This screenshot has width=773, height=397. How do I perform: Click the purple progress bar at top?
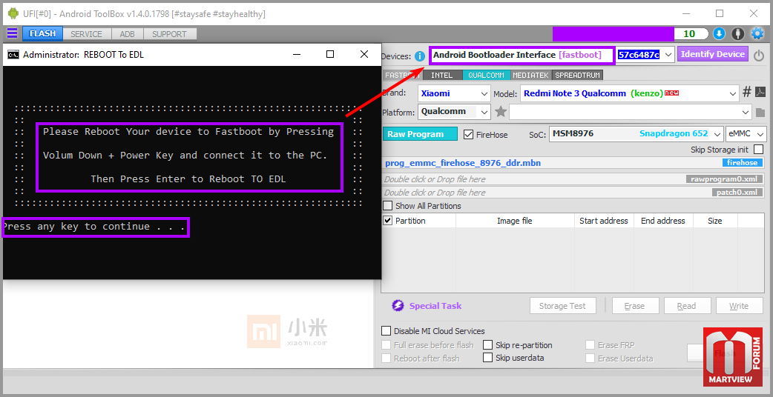click(613, 33)
